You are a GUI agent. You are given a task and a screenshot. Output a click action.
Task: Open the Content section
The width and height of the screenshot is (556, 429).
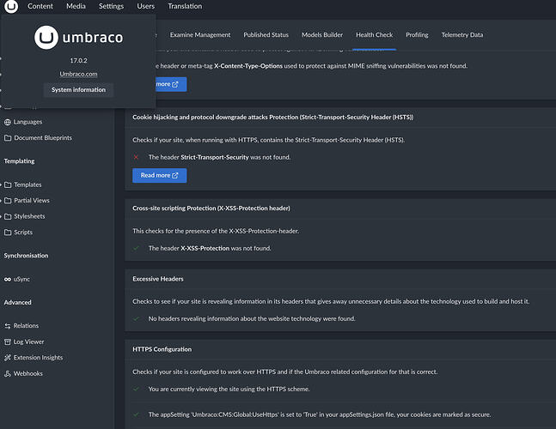click(40, 6)
